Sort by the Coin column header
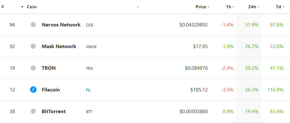The height and width of the screenshot is (123, 290). 32,7
